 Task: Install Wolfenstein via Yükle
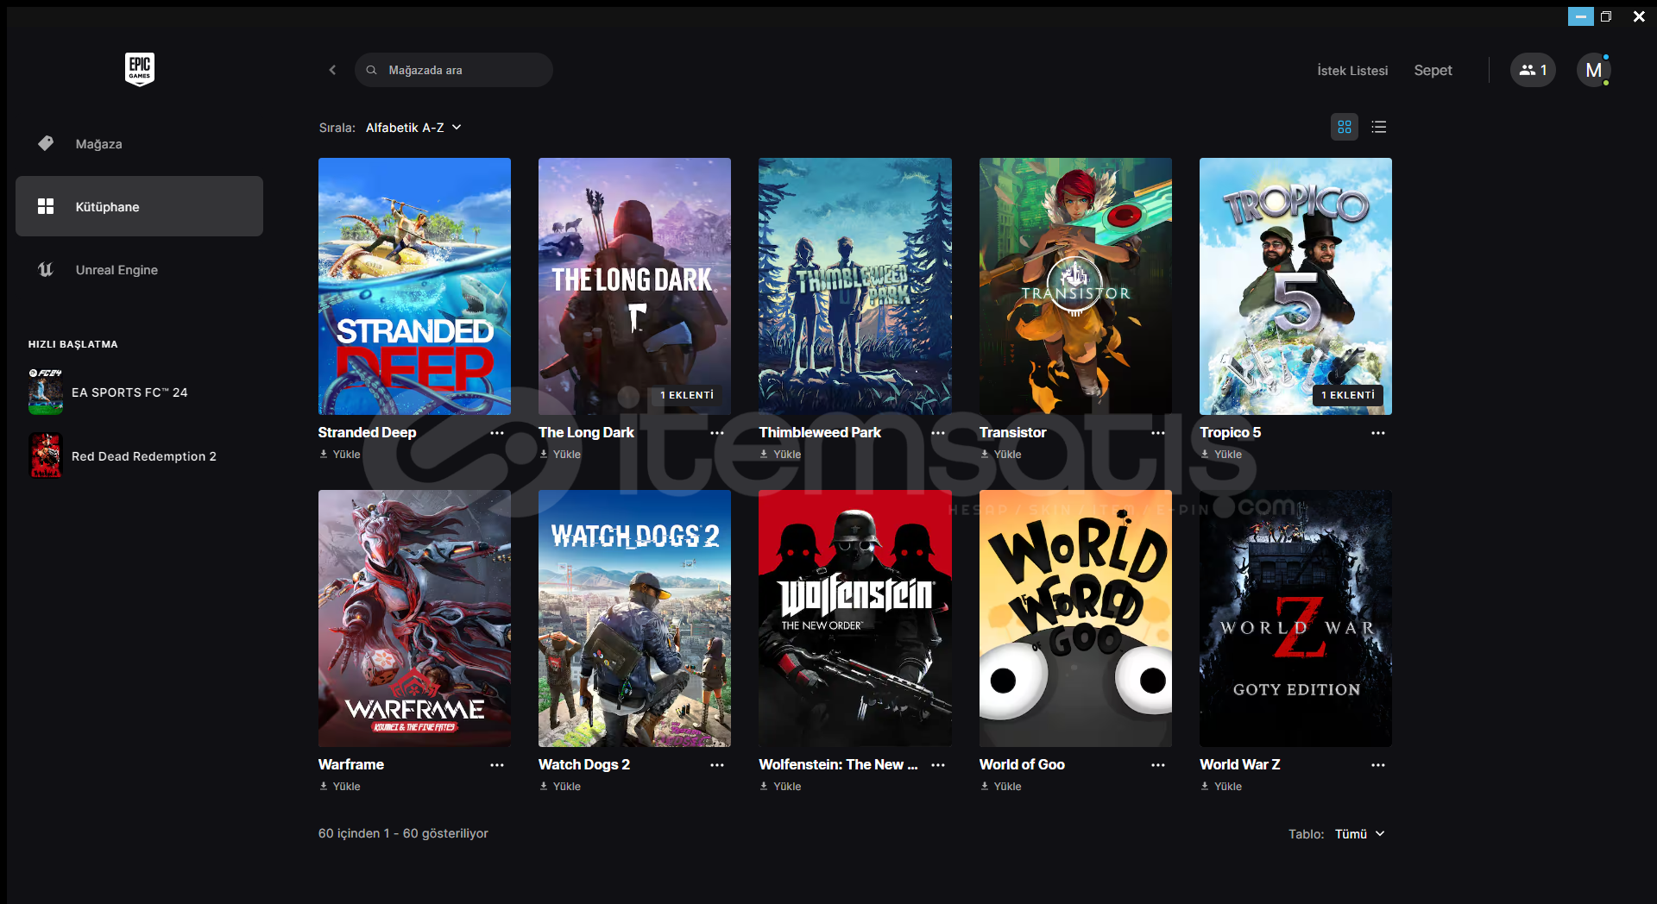[780, 787]
